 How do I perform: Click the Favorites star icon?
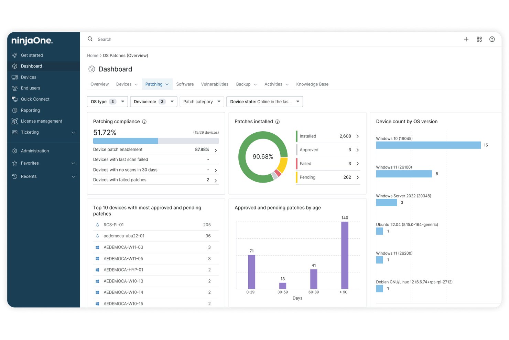click(x=15, y=163)
